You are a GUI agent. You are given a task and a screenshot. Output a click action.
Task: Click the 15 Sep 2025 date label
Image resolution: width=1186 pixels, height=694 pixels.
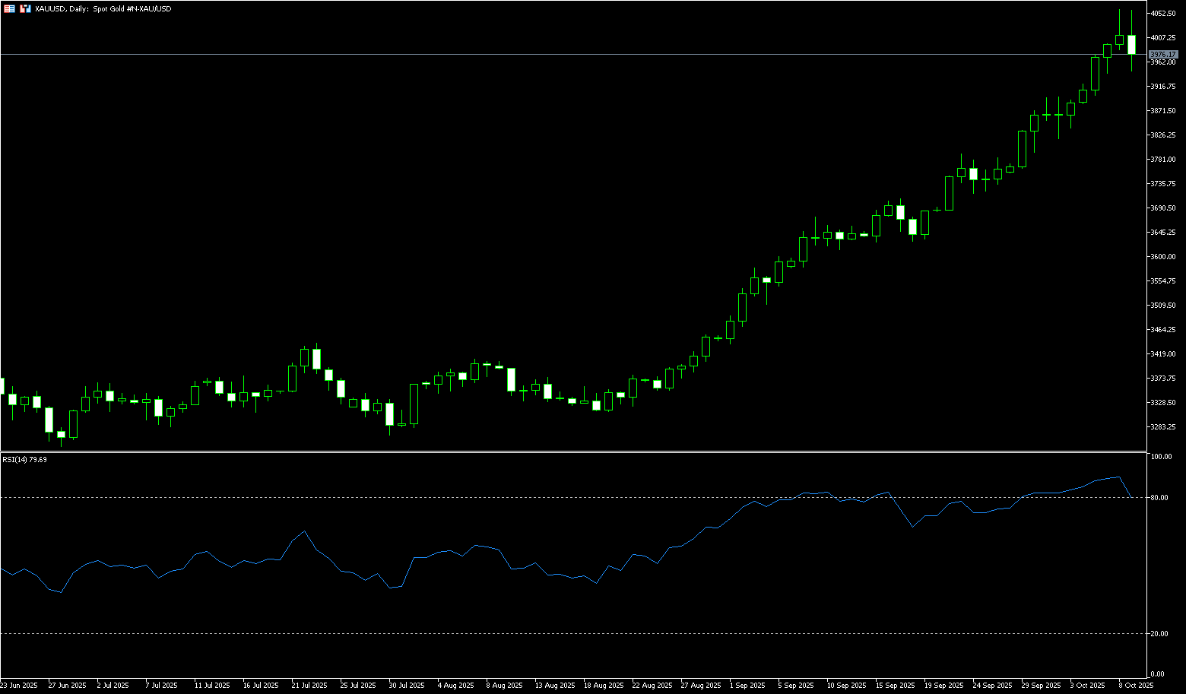(894, 686)
